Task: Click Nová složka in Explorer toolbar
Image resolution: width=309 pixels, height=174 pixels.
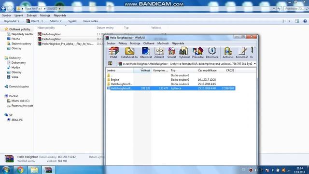Action: (90, 21)
